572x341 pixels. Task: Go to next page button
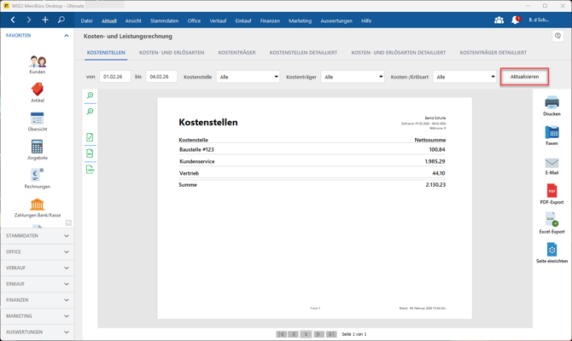click(318, 334)
